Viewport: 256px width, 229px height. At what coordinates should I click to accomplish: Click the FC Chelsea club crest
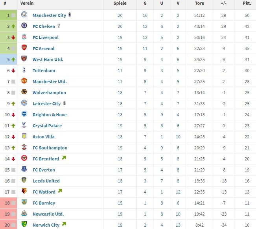(x=24, y=26)
